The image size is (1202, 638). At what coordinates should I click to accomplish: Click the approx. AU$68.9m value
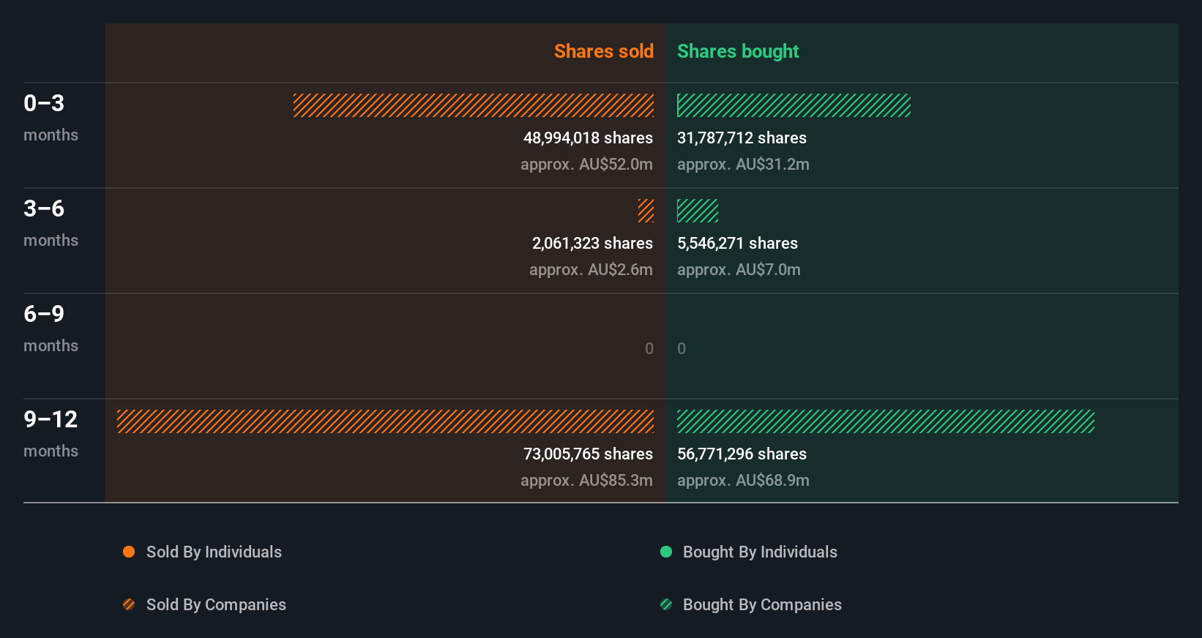pos(743,480)
